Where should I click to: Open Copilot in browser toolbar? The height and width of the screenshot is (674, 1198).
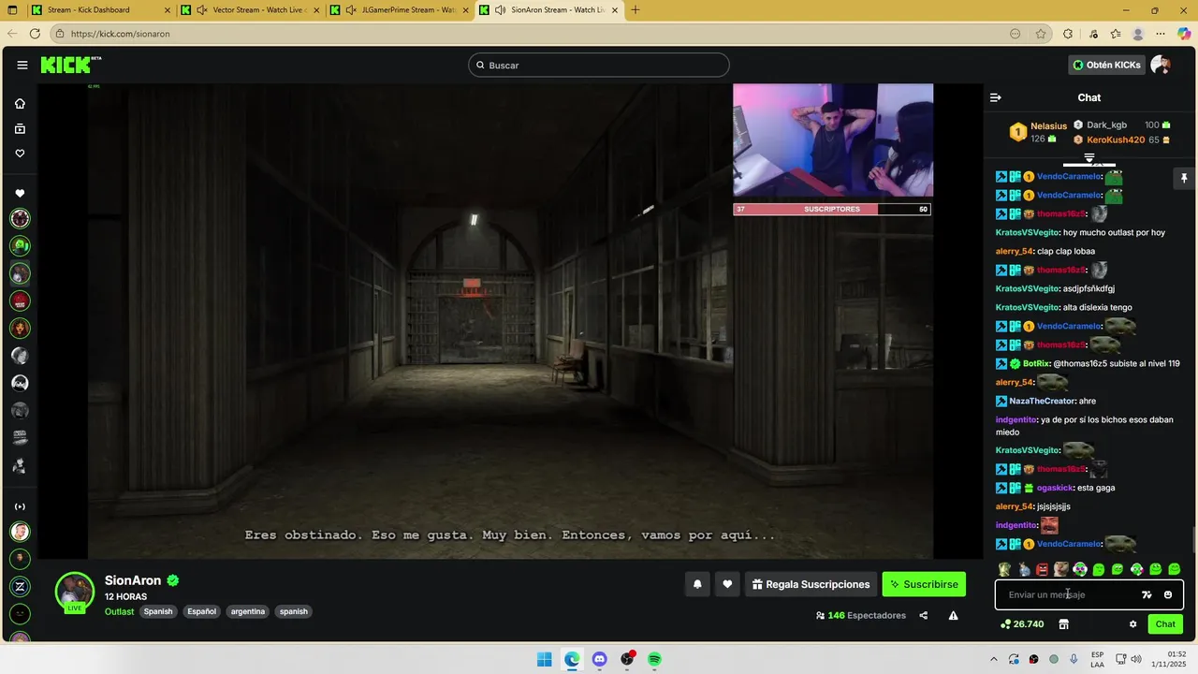coord(1184,34)
